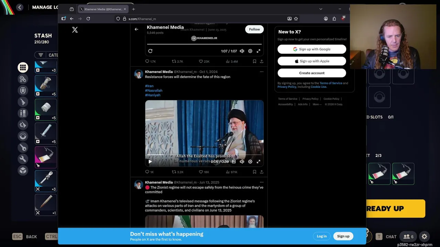Open the browser extensions puzzle icon

334,19
